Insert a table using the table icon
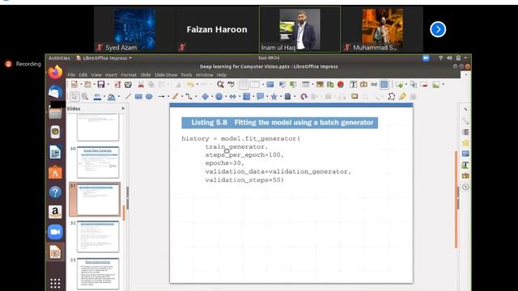Screen dimensions: 518x291 pos(306,85)
